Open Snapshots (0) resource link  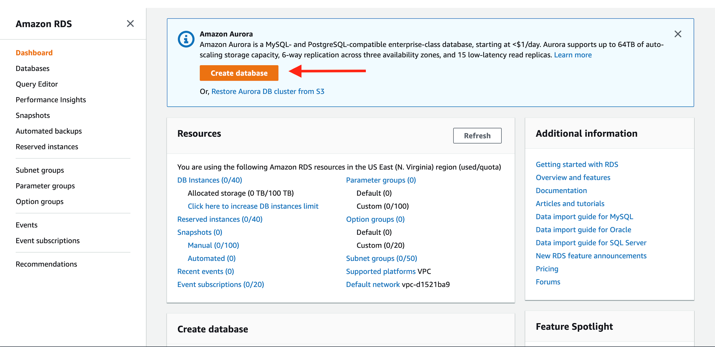pyautogui.click(x=200, y=232)
